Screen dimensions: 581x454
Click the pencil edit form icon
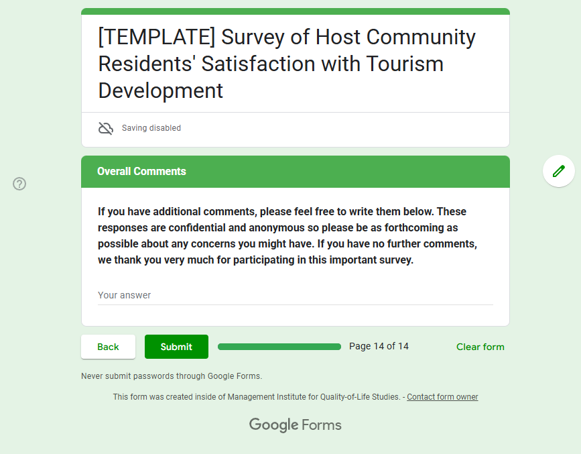(x=558, y=171)
